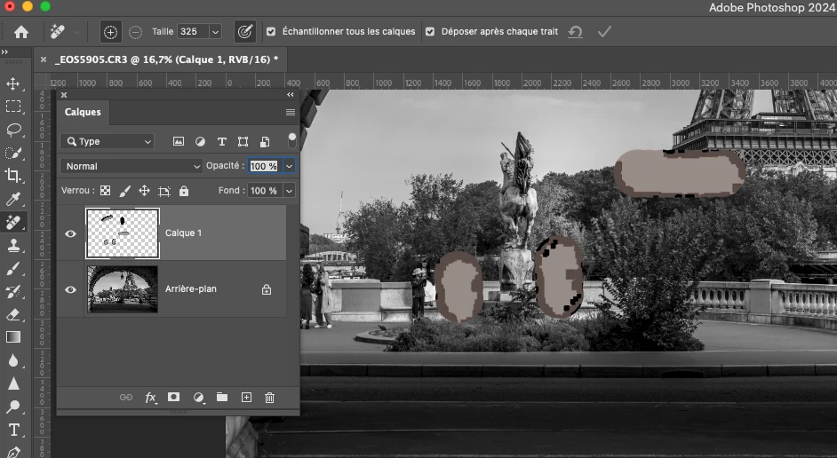Select the Quick Selection tool
The image size is (837, 458).
(x=12, y=153)
